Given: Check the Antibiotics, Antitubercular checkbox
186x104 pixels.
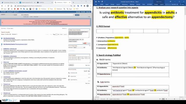Looking at the screenshot, I should click(2, 49).
